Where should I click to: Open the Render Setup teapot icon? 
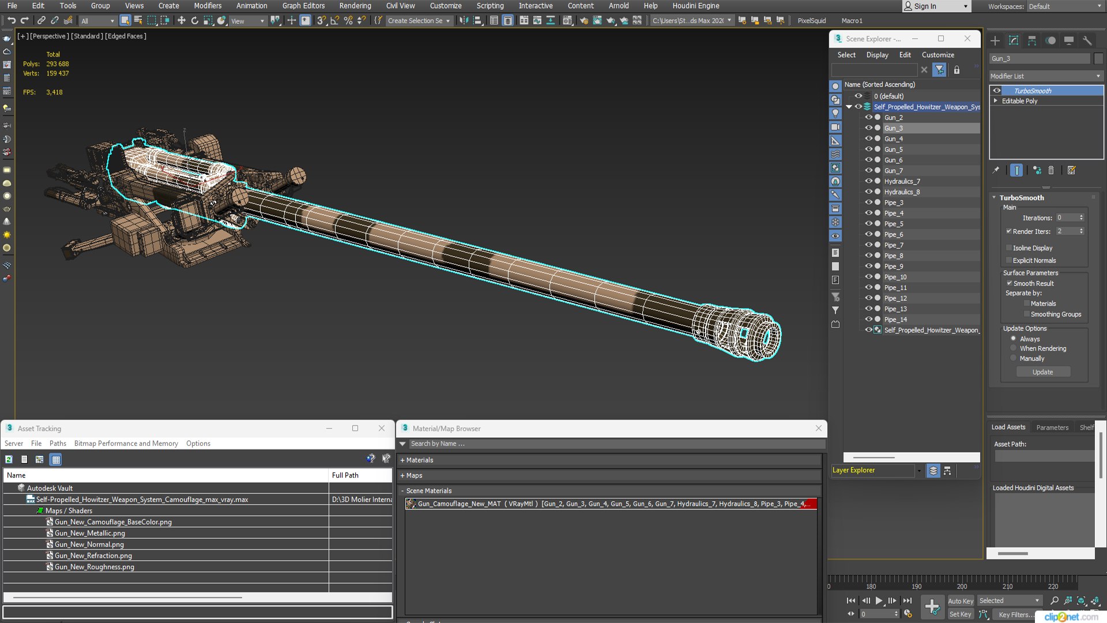[x=584, y=21]
